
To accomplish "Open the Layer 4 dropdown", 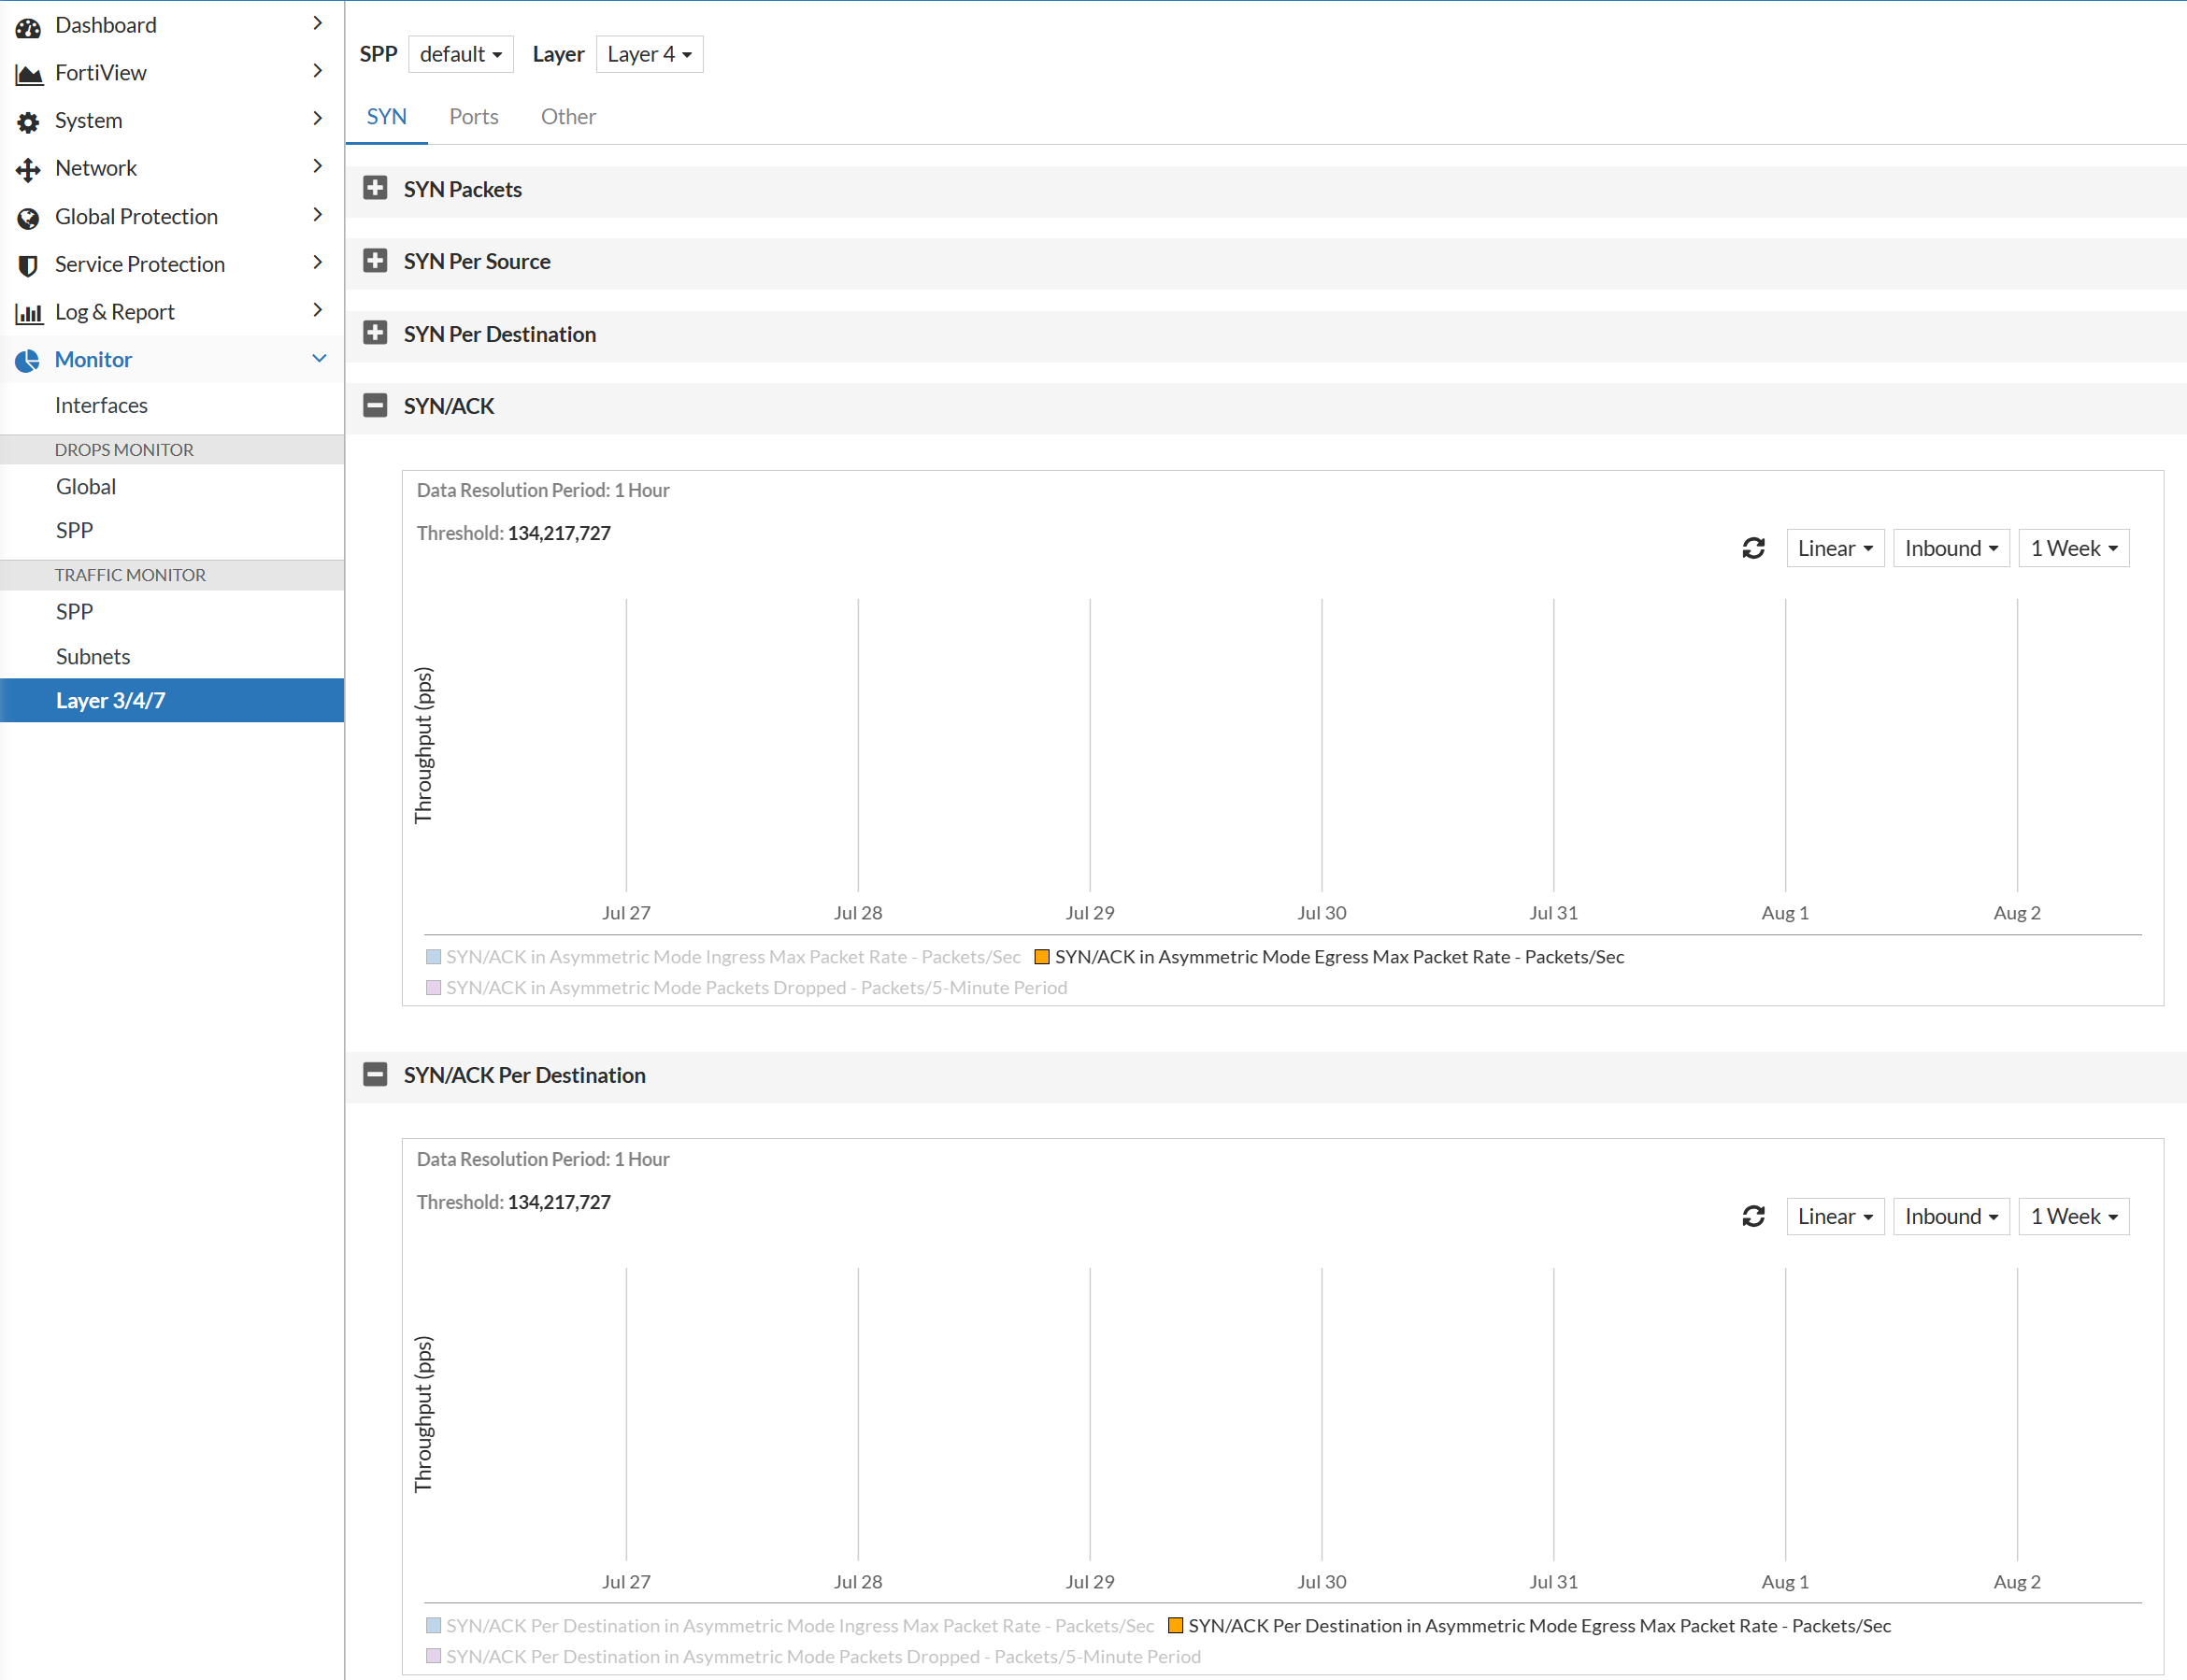I will 649,54.
